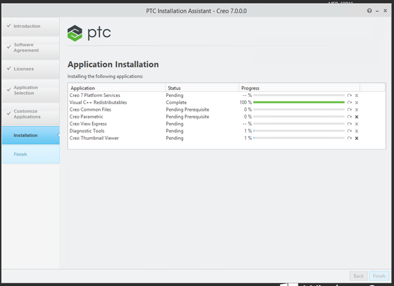
Task: Sort by Status column header
Action: [x=202, y=88]
